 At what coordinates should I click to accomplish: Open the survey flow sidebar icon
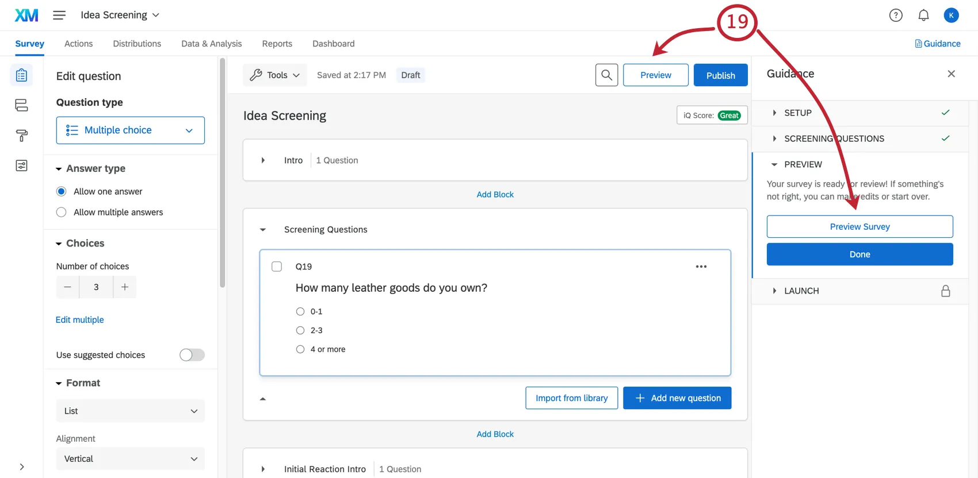pos(21,105)
